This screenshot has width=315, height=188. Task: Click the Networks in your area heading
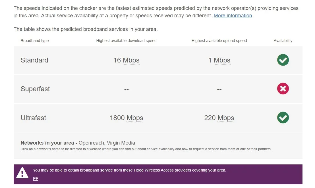coord(47,143)
